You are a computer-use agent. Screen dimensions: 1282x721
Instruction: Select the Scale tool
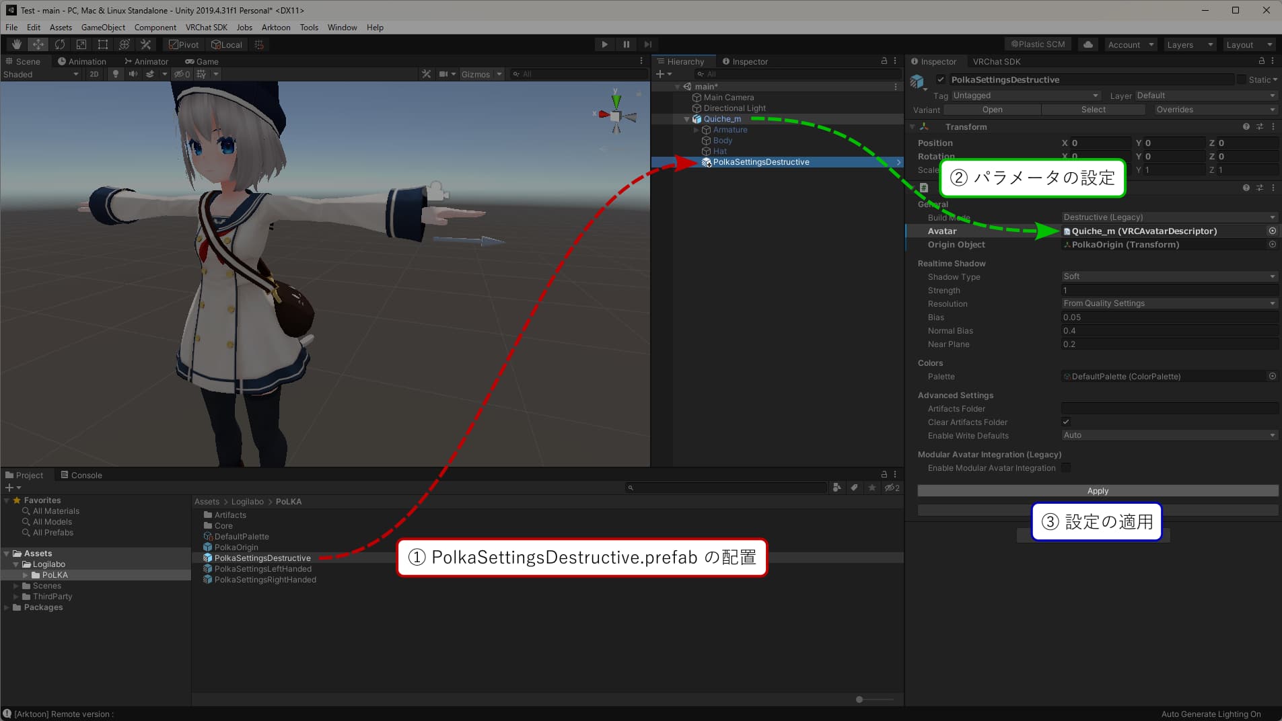coord(81,44)
